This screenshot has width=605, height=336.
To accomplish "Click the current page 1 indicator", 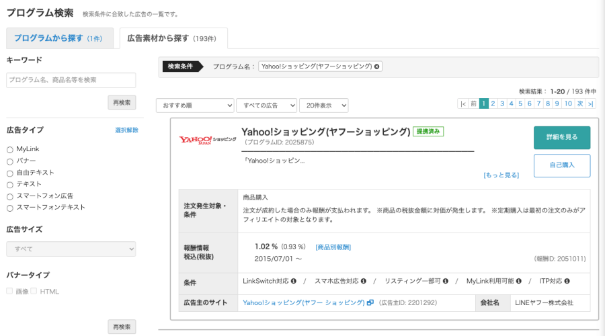I will coord(484,103).
